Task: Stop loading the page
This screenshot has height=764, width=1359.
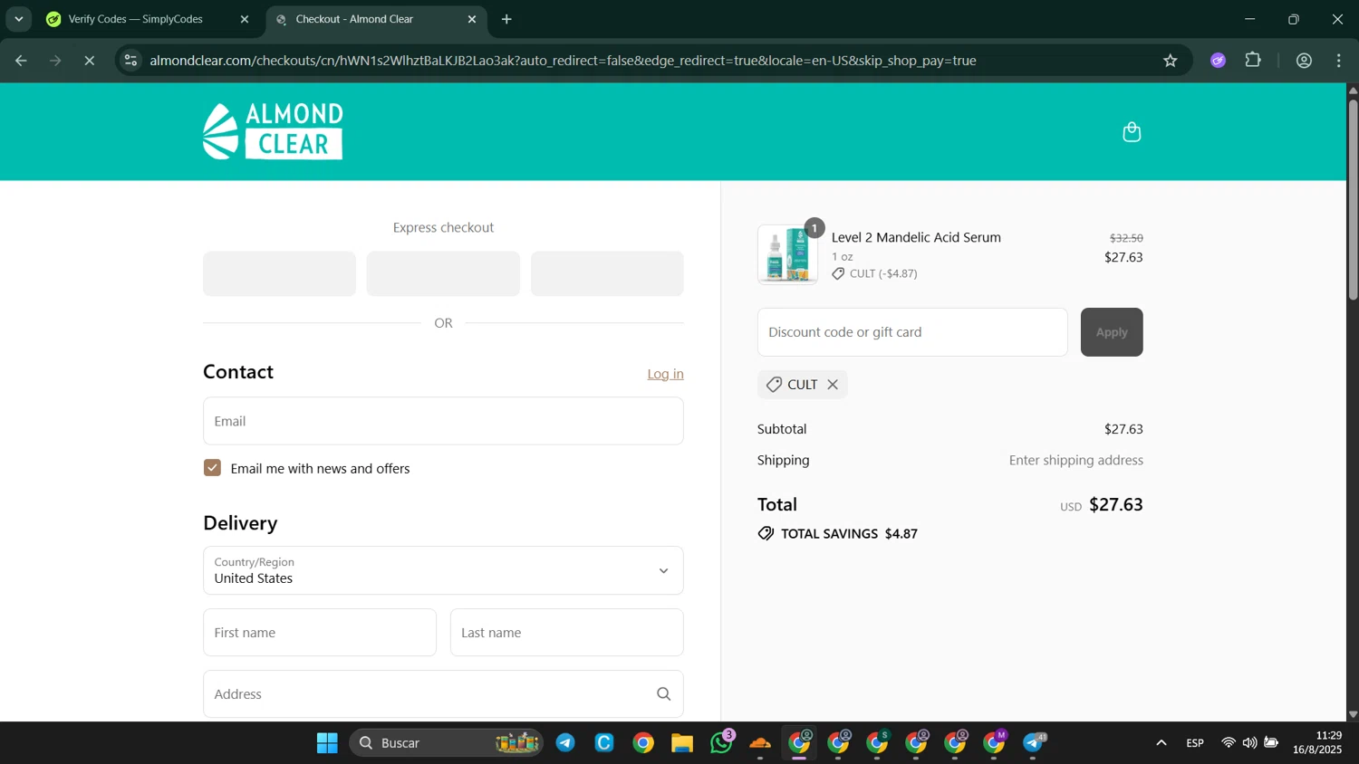Action: click(89, 61)
